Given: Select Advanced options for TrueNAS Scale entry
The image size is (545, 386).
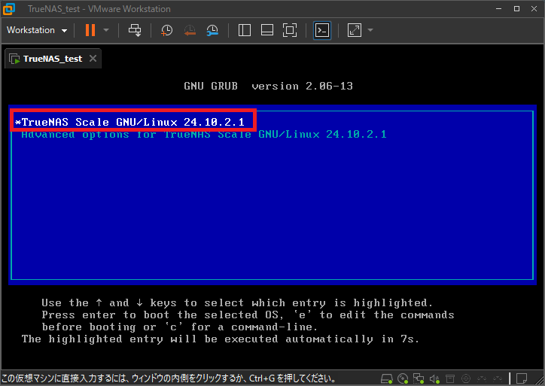Looking at the screenshot, I should click(204, 135).
